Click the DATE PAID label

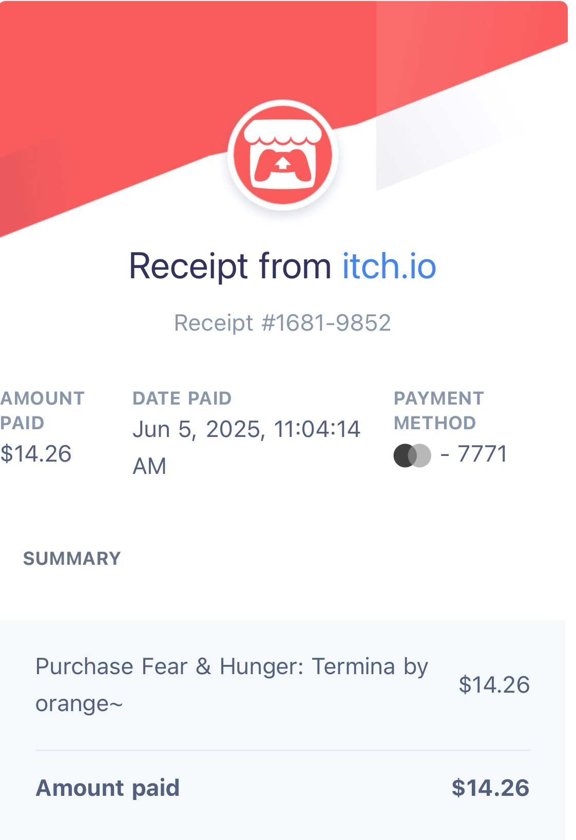pyautogui.click(x=182, y=398)
